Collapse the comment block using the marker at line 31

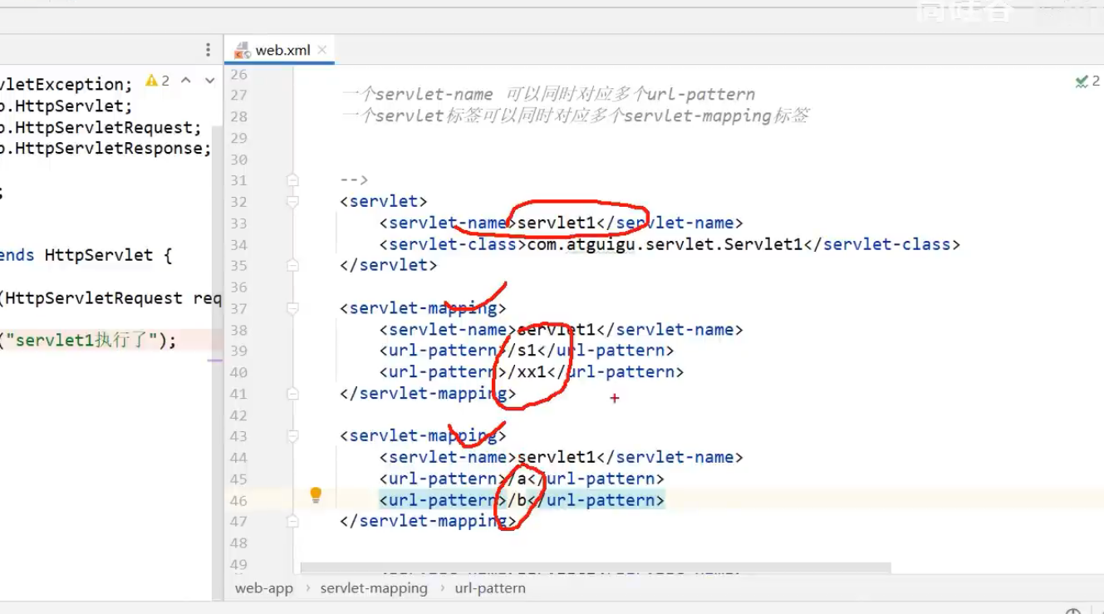pyautogui.click(x=292, y=179)
